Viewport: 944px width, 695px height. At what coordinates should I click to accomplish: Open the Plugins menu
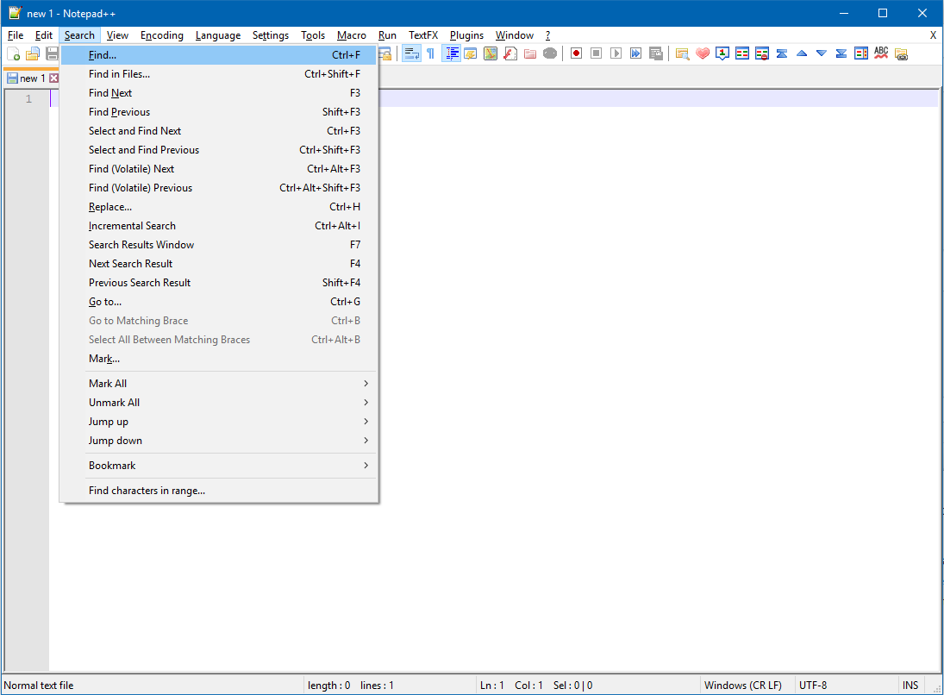click(x=466, y=35)
